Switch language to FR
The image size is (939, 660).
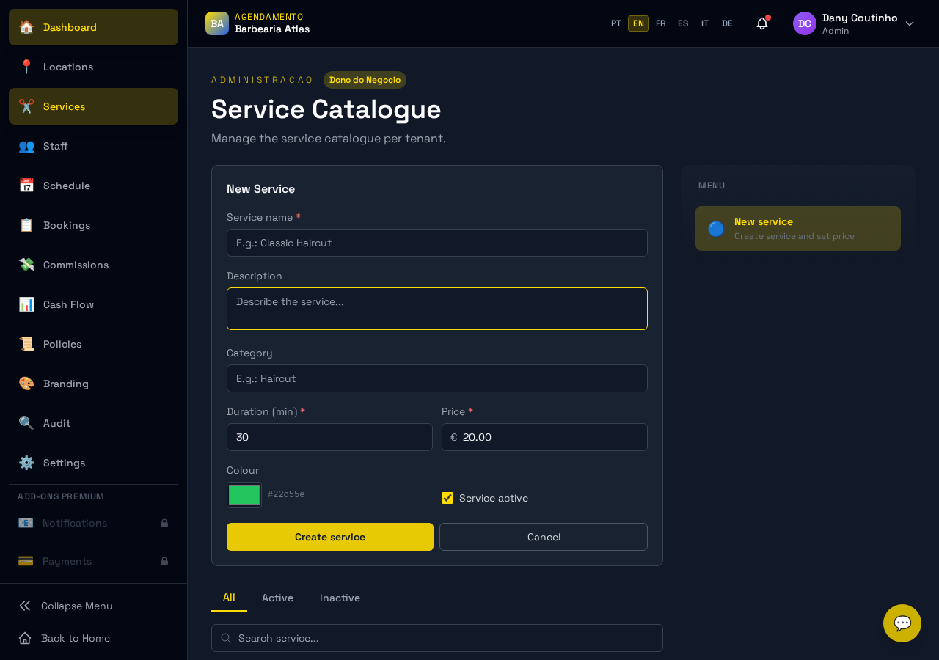(661, 23)
